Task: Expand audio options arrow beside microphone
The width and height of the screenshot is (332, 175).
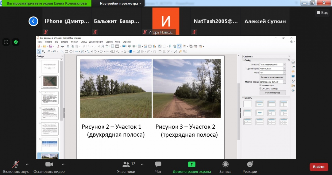Action: pyautogui.click(x=27, y=164)
